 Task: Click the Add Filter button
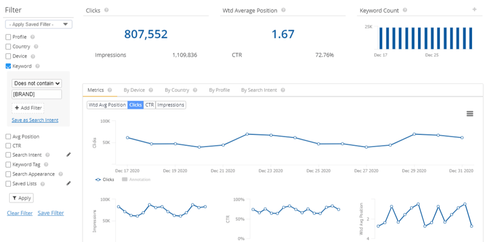click(x=28, y=108)
